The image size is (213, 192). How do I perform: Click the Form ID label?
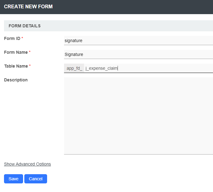coord(12,38)
